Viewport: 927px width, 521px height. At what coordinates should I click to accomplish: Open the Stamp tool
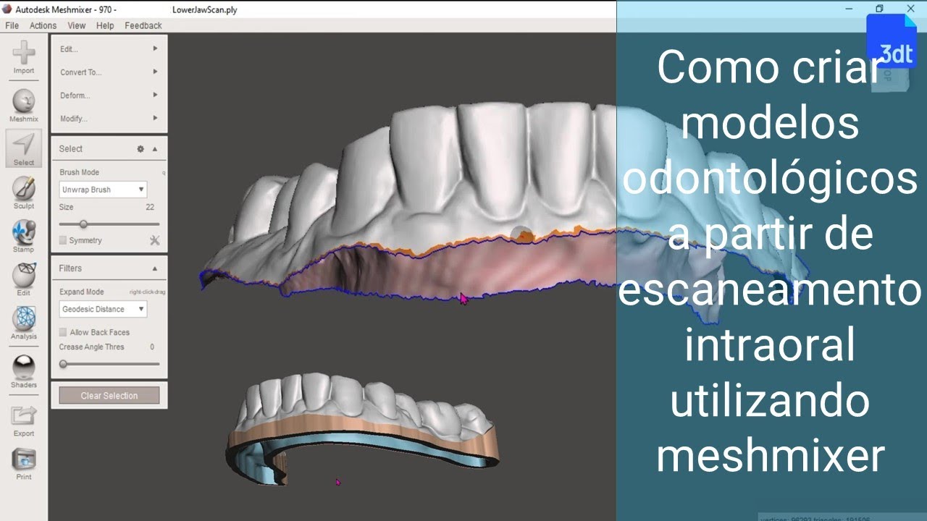tap(24, 236)
